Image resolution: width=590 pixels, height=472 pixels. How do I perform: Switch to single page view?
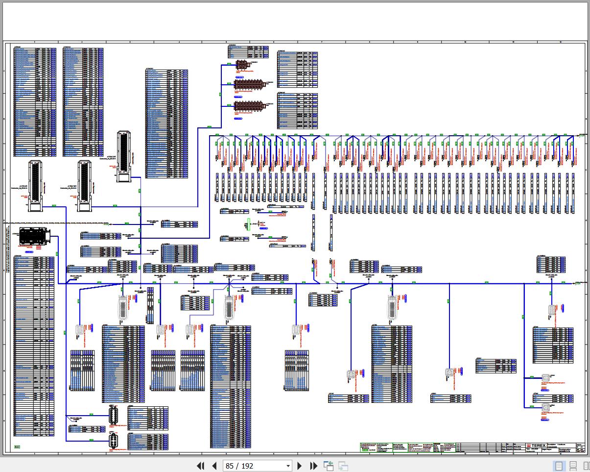point(559,466)
